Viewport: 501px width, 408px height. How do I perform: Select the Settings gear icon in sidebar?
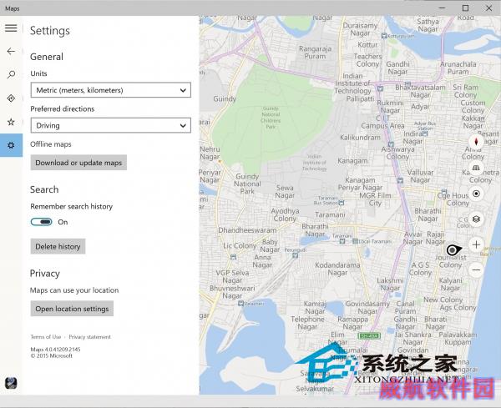(11, 145)
